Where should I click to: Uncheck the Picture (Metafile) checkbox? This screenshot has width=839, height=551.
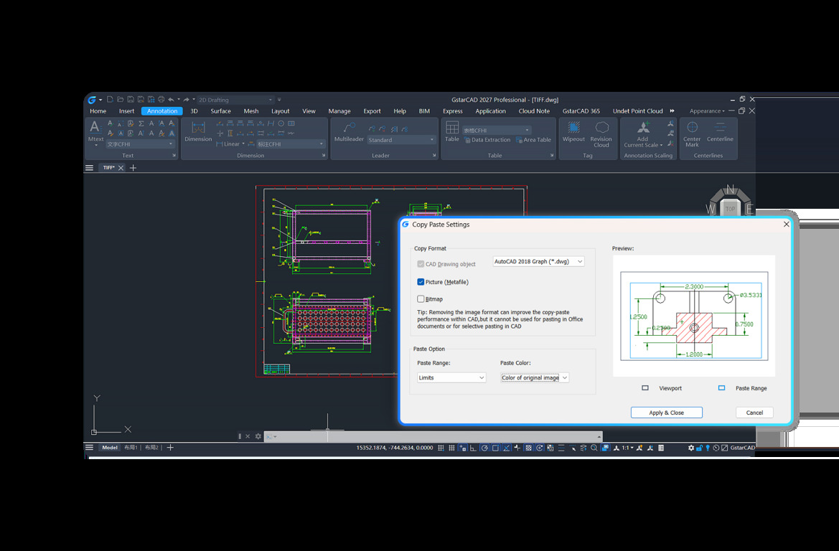pos(421,282)
